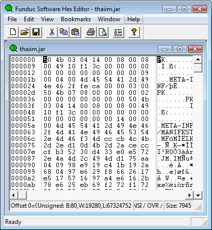Click the main window bottom-right size grip

204,222
